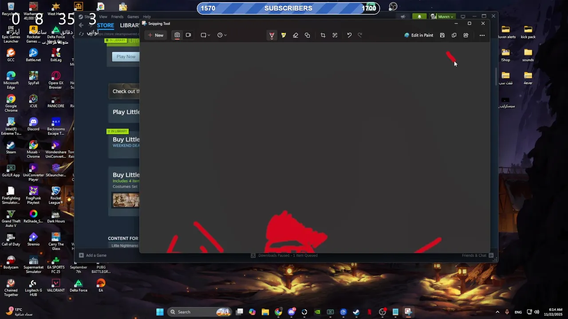Open weather widget in taskbar
Viewport: 568px width, 319px height.
pos(20,312)
